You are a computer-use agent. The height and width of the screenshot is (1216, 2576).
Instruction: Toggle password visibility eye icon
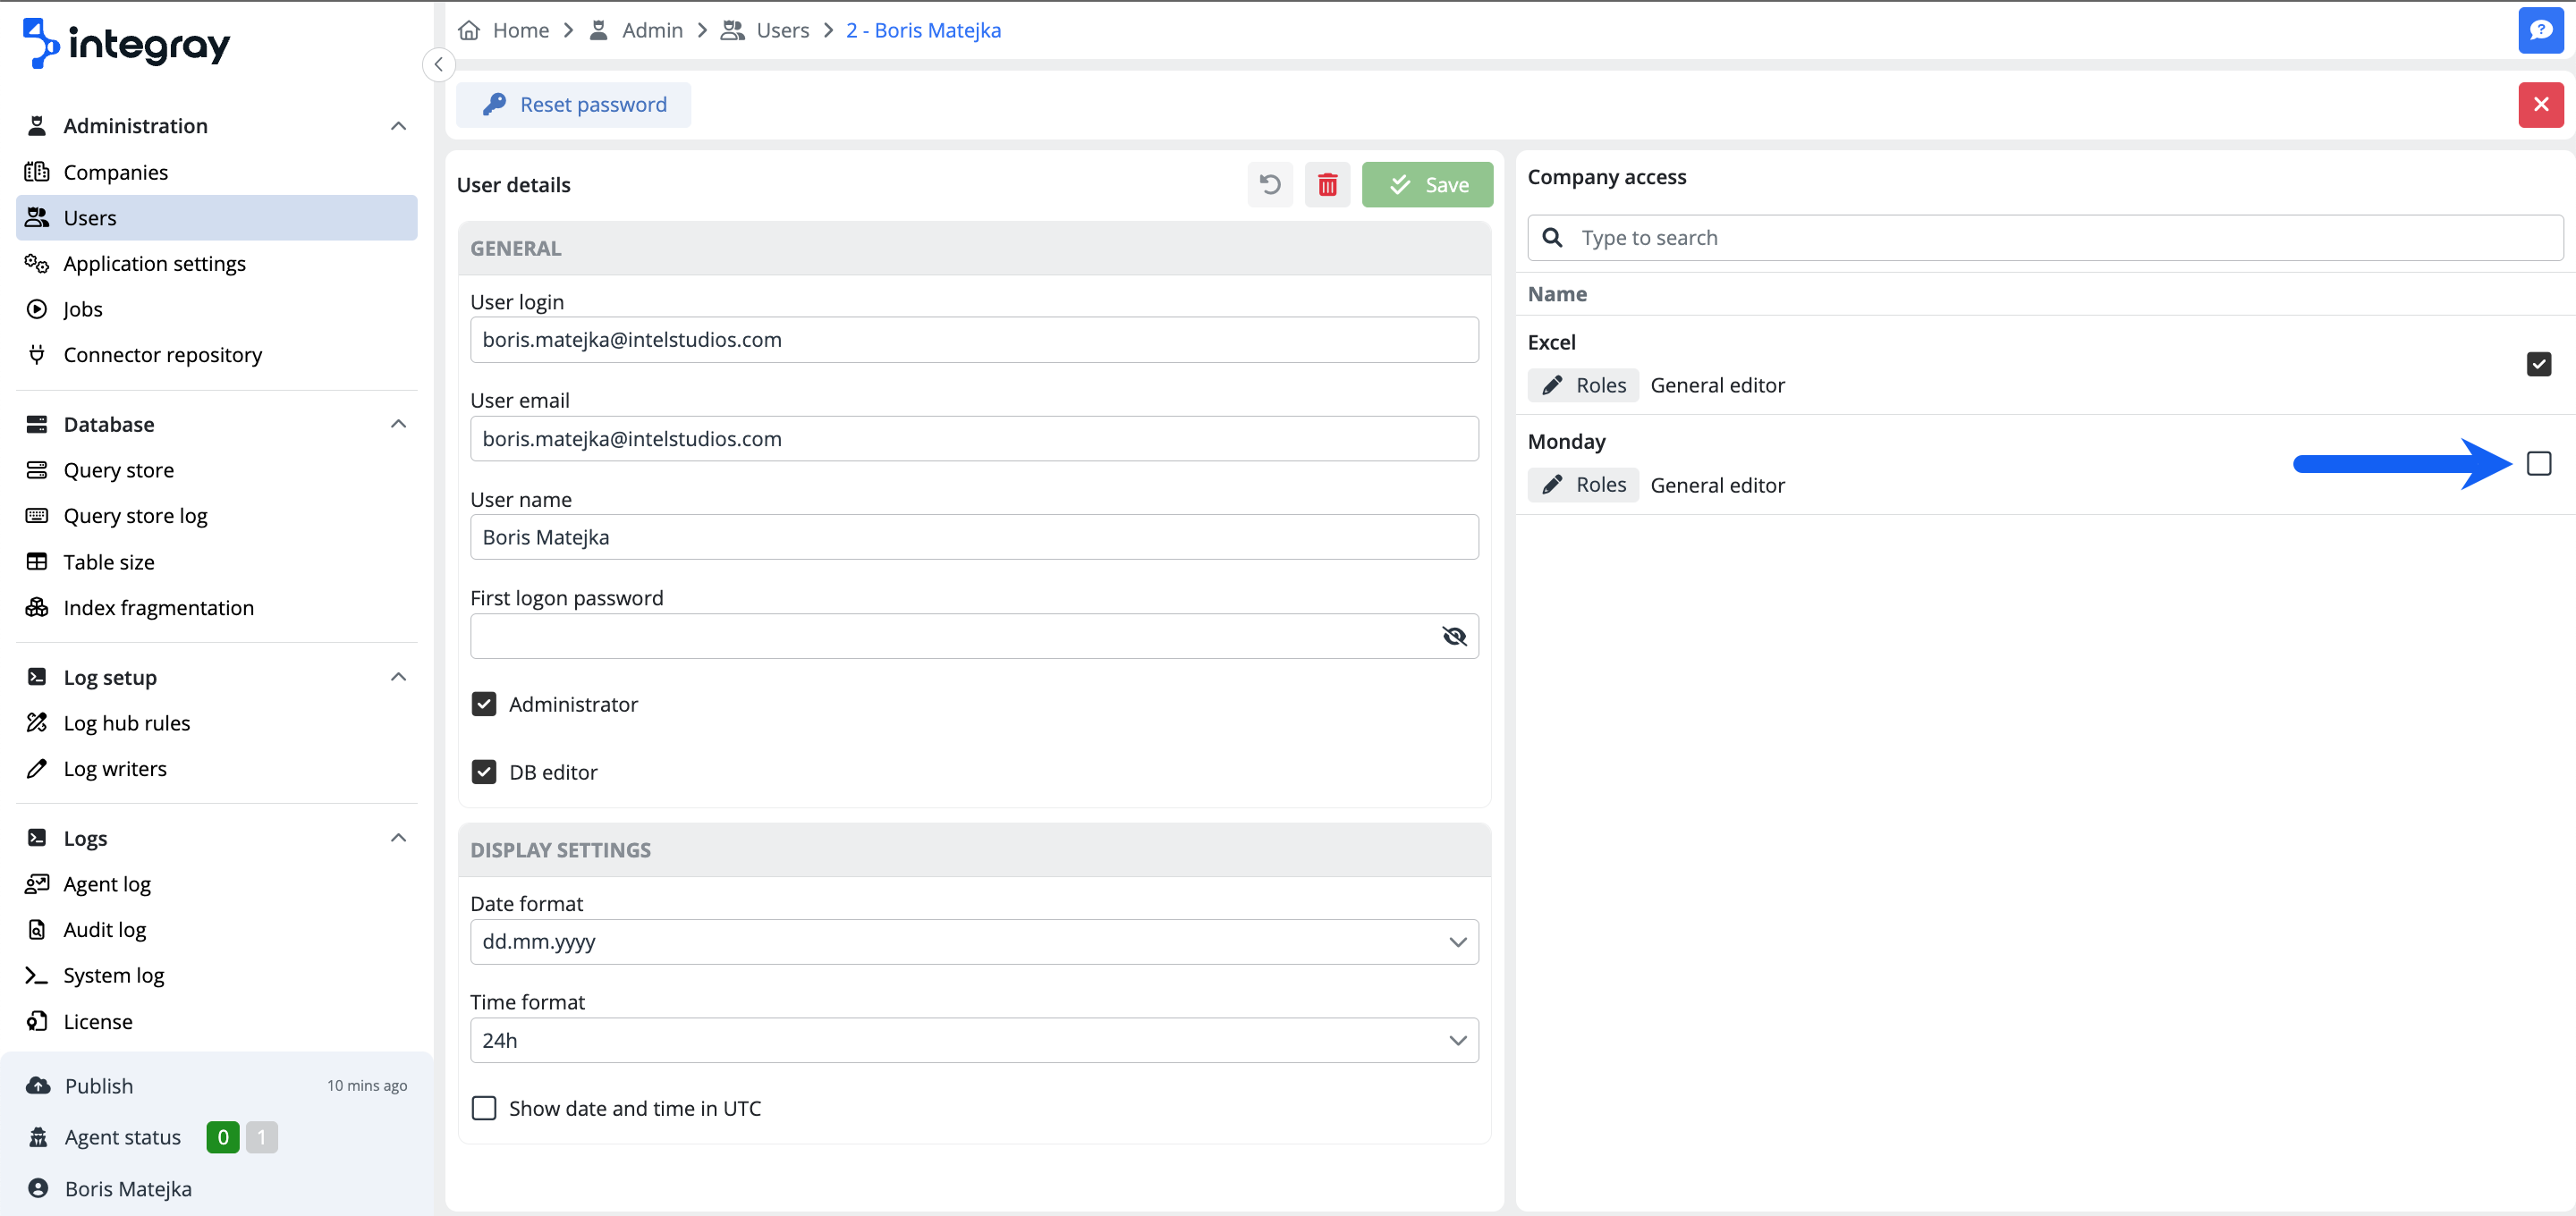click(1453, 636)
